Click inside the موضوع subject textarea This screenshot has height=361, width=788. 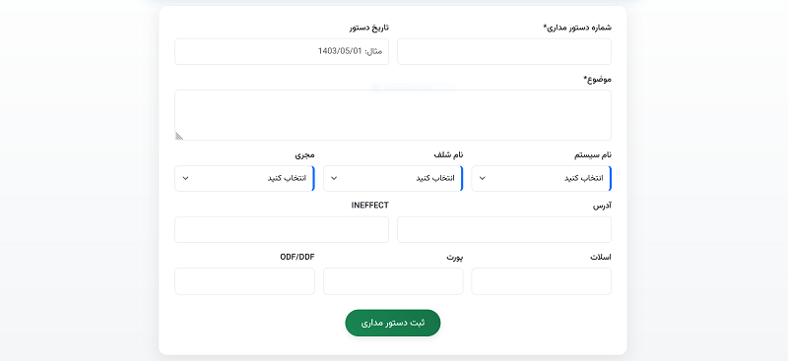pos(393,115)
